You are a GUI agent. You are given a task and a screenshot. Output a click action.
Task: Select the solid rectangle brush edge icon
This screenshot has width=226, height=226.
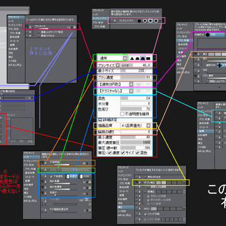148,58
